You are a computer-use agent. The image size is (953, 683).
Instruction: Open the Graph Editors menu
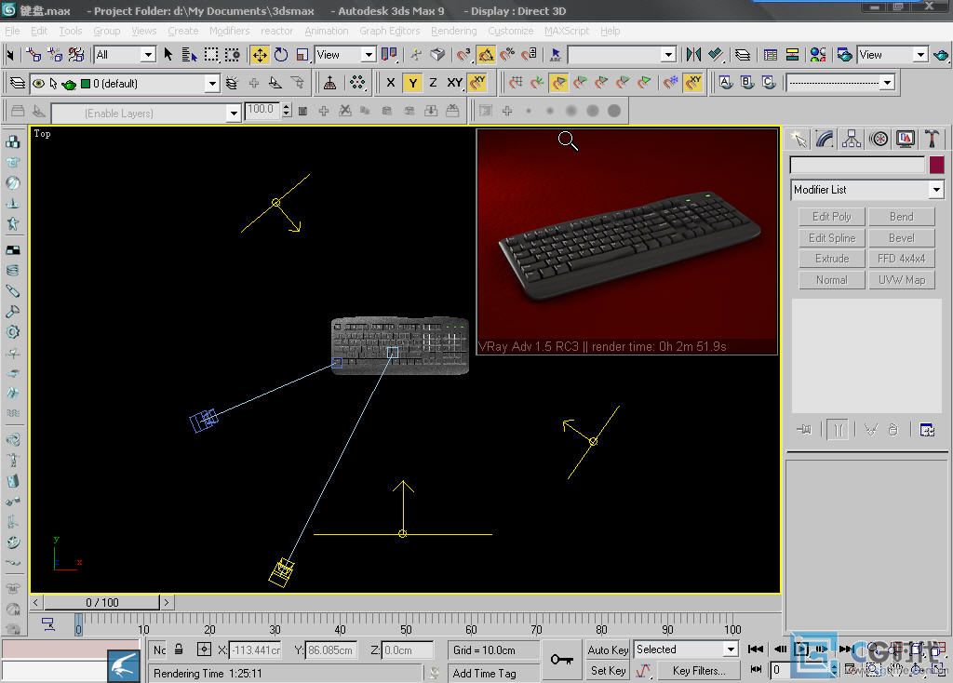point(389,31)
